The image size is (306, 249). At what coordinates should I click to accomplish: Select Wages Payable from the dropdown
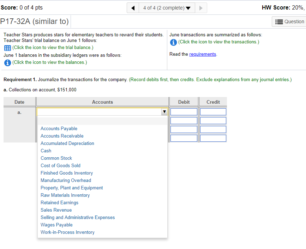click(x=56, y=225)
